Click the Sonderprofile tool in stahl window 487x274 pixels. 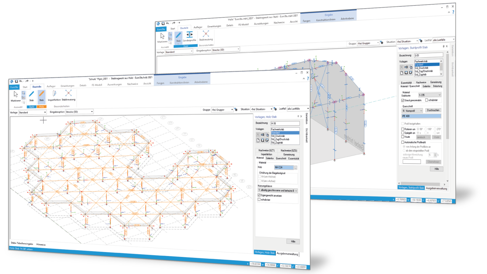[190, 36]
